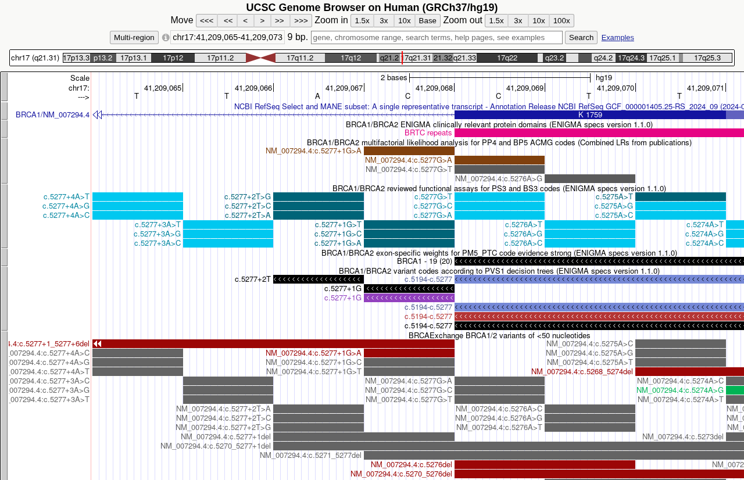Click the K 1759 exon block
Image resolution: width=744 pixels, height=480 pixels.
pos(590,114)
